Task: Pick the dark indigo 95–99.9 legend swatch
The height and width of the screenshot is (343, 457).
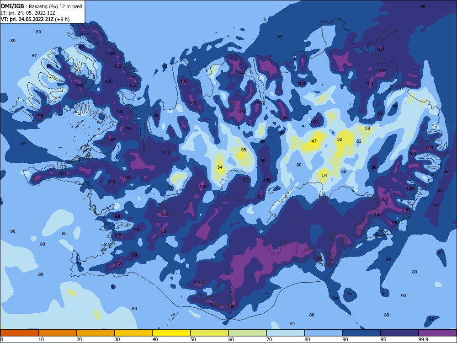Action: tap(399, 333)
